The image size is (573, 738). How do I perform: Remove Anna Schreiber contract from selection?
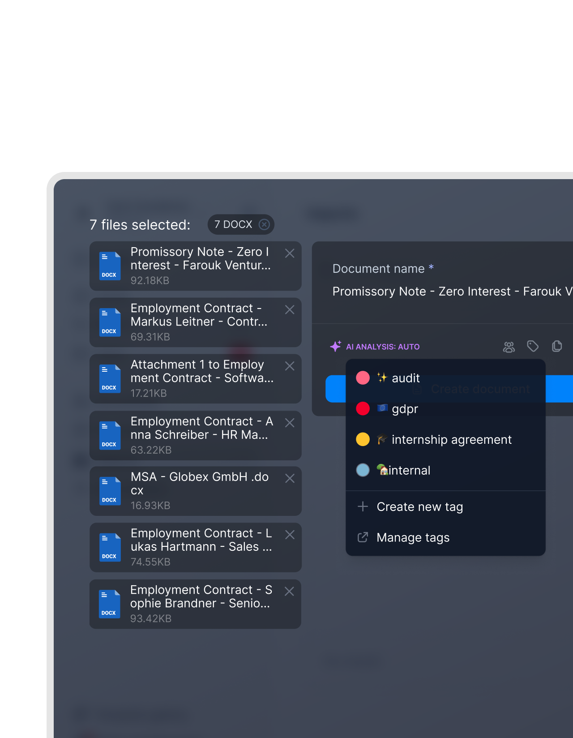(x=290, y=423)
